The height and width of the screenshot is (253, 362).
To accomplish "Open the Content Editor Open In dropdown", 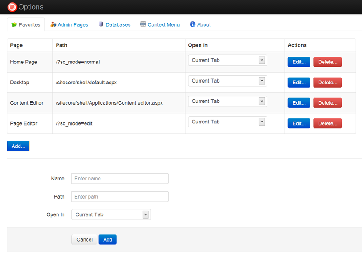I will [x=228, y=101].
